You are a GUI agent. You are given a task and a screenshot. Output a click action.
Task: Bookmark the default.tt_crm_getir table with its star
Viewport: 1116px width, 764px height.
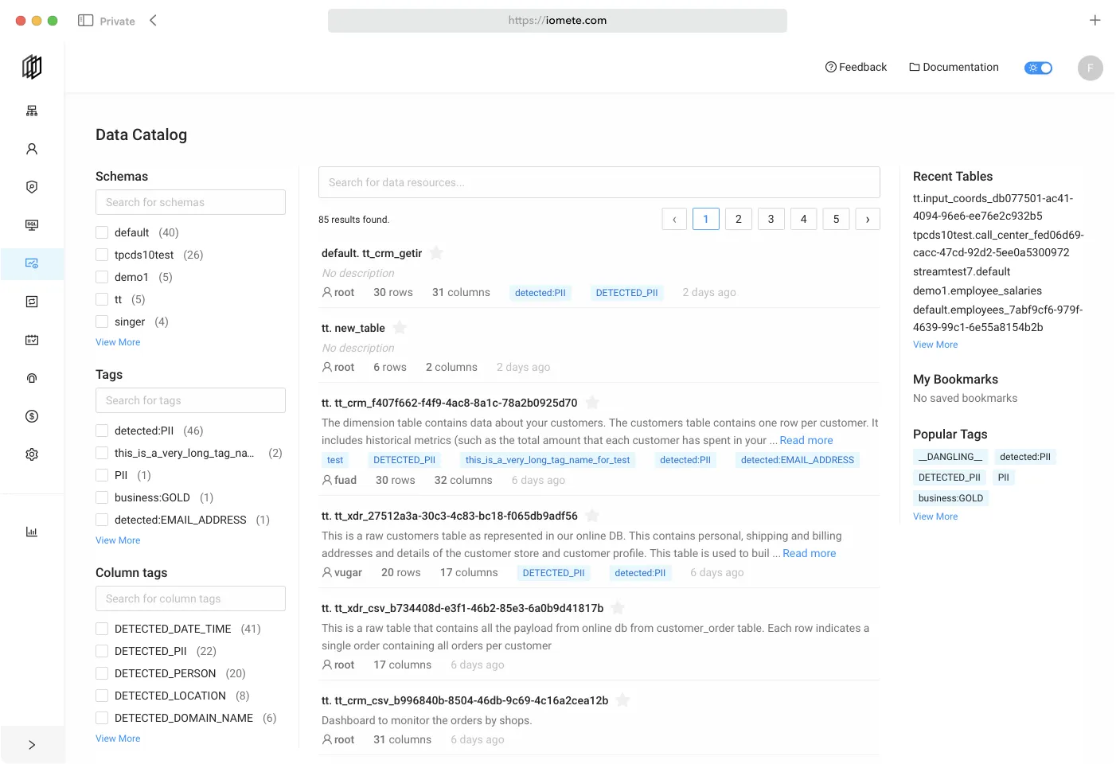click(436, 253)
